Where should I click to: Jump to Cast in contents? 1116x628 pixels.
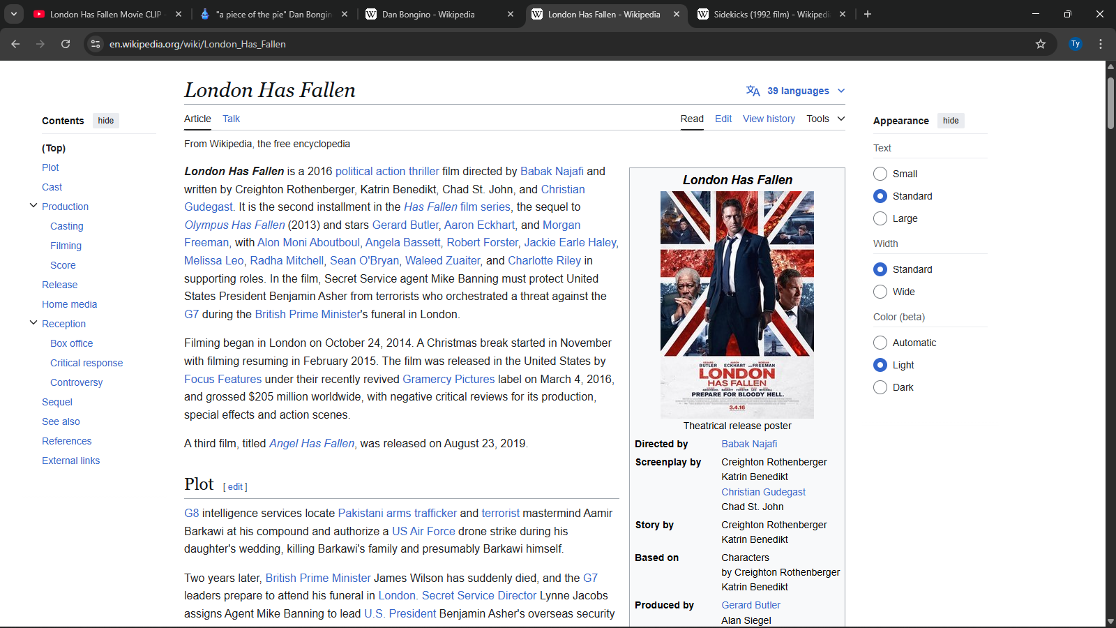[52, 187]
